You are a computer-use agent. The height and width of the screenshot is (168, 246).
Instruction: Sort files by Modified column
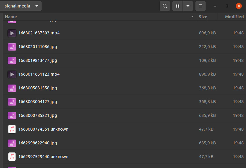coord(234,17)
